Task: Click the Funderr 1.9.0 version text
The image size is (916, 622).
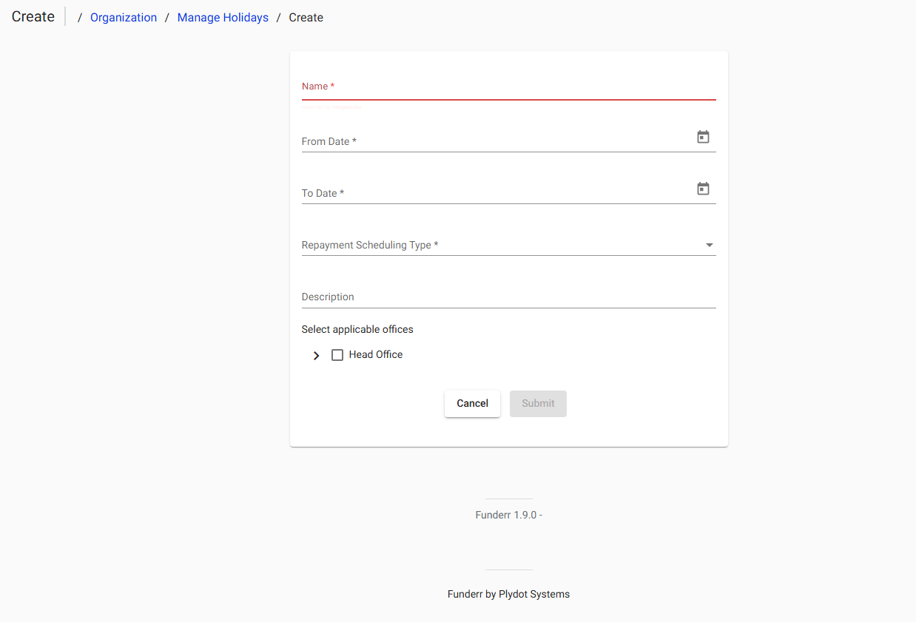Action: pos(508,515)
